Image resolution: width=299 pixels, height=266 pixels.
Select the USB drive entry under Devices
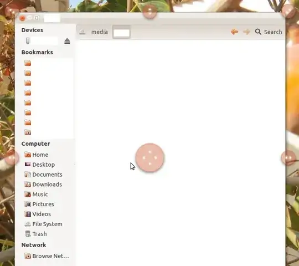click(x=42, y=41)
